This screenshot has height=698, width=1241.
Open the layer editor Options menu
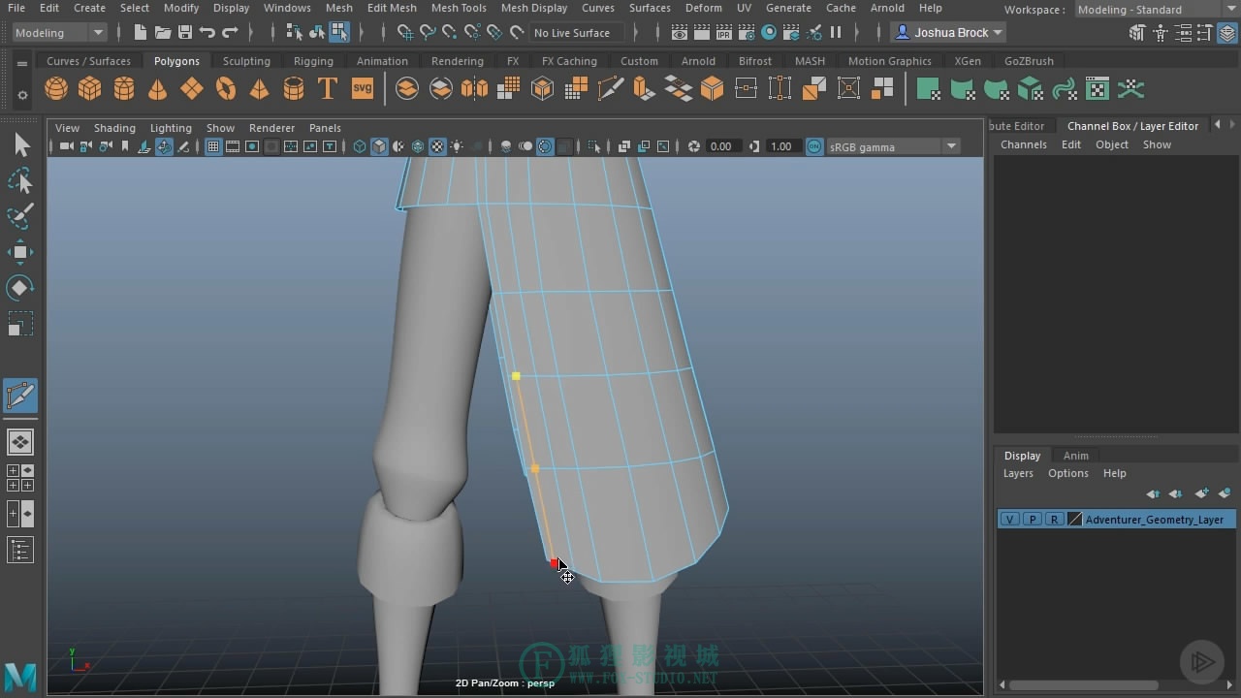click(1068, 473)
